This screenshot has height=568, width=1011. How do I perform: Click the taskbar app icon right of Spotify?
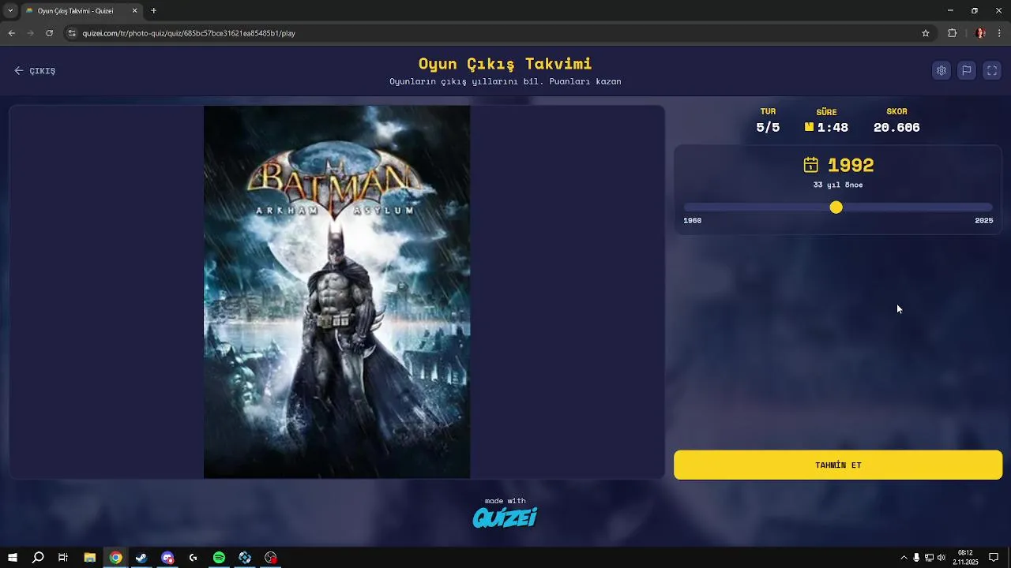pos(245,558)
